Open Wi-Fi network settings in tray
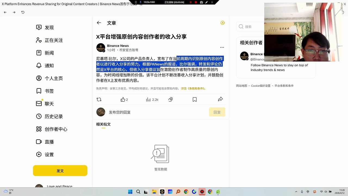 pyautogui.click(x=322, y=192)
